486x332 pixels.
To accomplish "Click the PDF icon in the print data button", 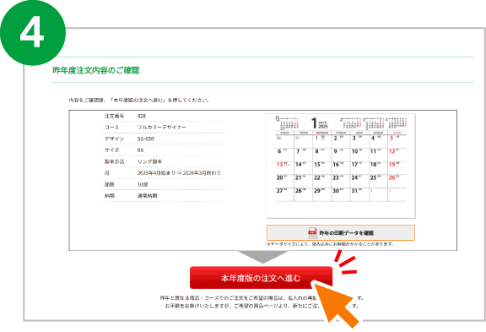I will (312, 232).
